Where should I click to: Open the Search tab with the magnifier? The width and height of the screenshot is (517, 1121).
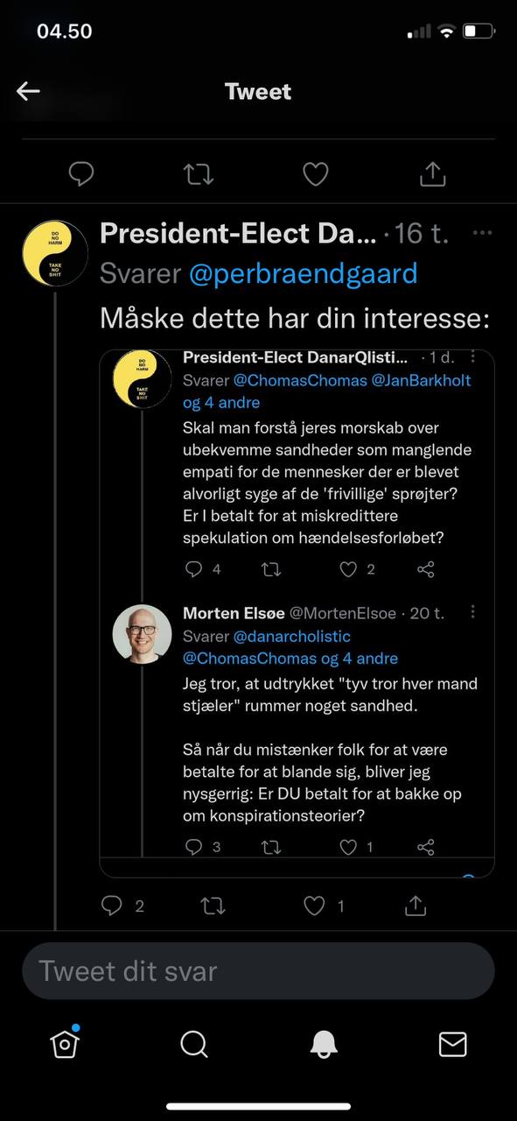(x=194, y=1043)
